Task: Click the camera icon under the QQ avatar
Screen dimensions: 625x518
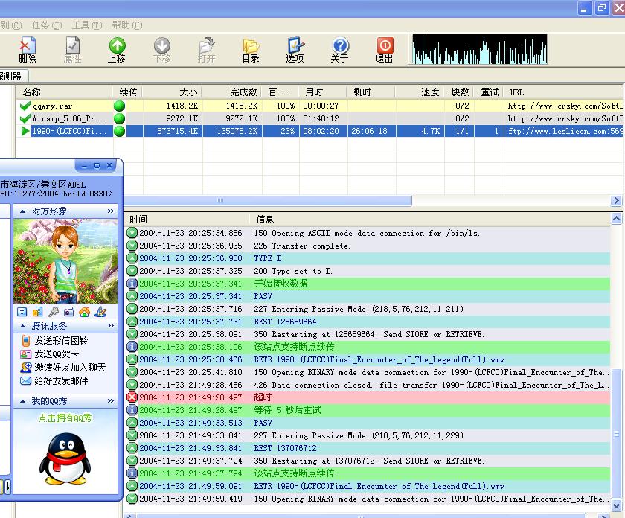Action: [x=69, y=312]
